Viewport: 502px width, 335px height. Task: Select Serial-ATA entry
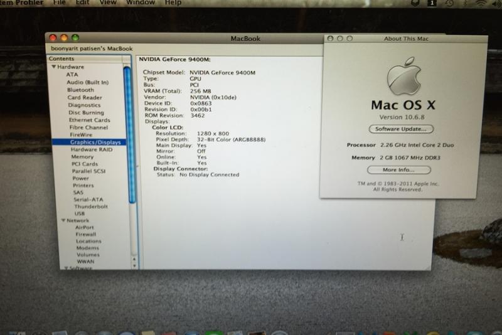88,199
